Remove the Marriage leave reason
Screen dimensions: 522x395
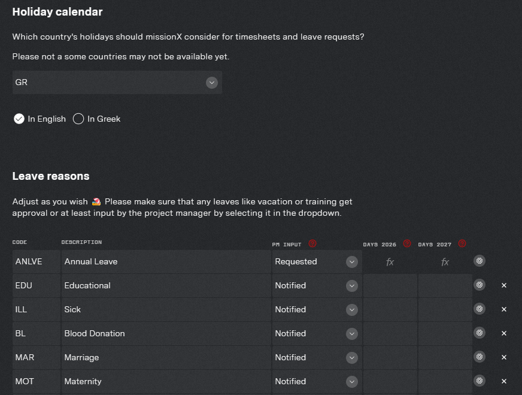coord(503,357)
